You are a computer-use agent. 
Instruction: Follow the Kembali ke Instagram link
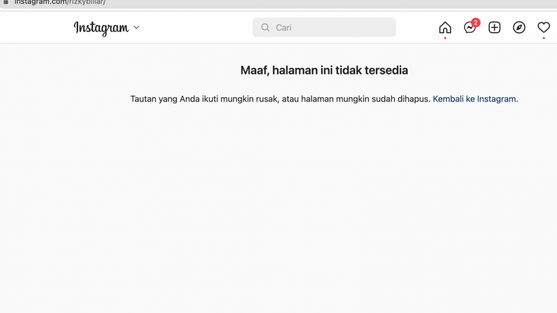[x=474, y=99]
